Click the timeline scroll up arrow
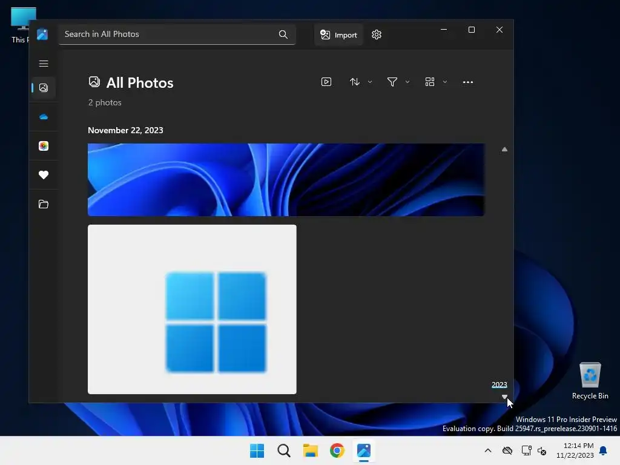The height and width of the screenshot is (465, 620). [504, 150]
